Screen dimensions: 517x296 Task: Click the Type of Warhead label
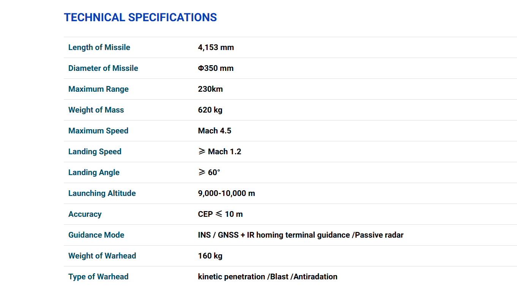tap(98, 277)
